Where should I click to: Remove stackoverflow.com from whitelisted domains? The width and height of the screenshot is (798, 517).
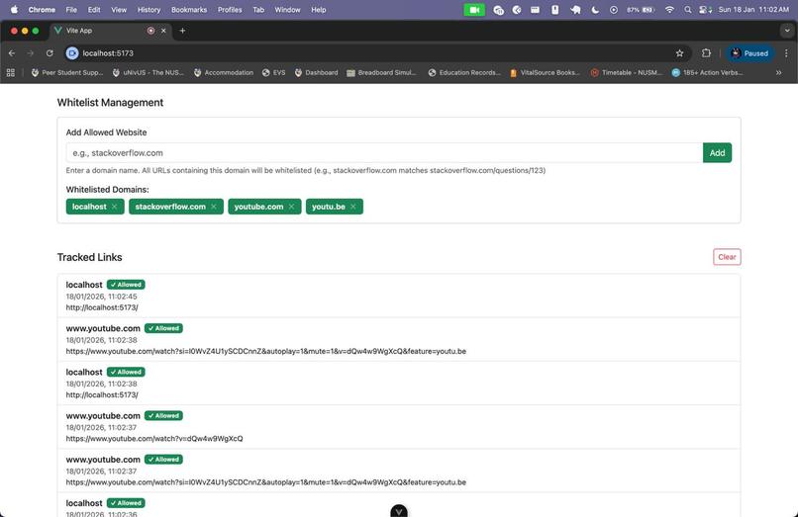[214, 207]
